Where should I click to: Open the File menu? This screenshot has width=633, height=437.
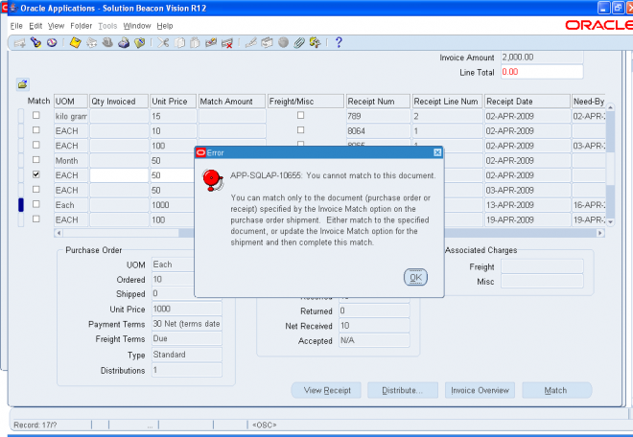point(16,26)
